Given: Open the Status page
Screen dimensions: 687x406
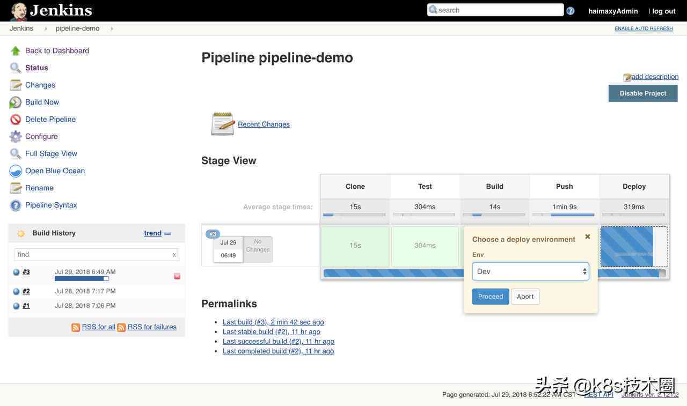Looking at the screenshot, I should click(36, 68).
